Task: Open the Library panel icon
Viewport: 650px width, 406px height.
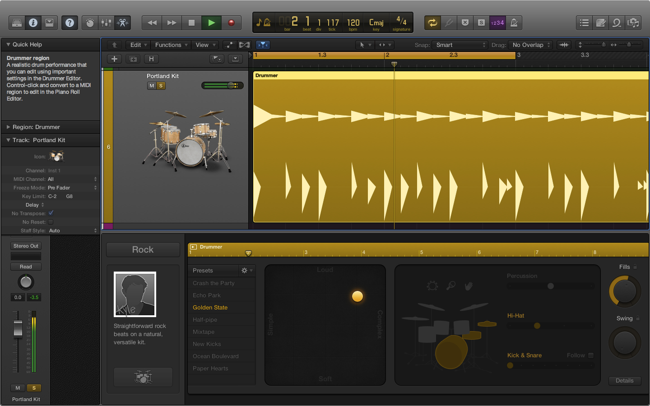Action: pos(17,23)
